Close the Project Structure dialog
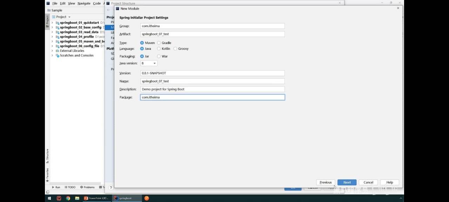449x202 pixels. coord(340,3)
